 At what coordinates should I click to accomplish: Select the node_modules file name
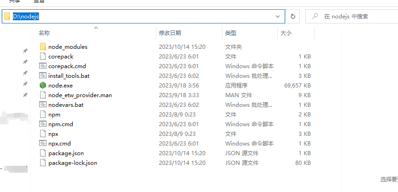[x=68, y=47]
